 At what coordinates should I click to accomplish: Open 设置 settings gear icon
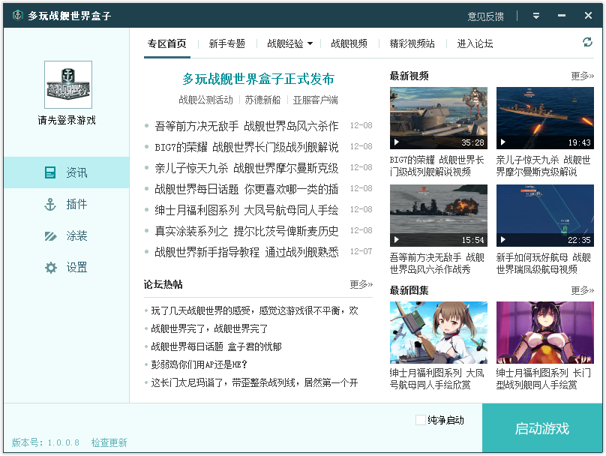pyautogui.click(x=50, y=267)
